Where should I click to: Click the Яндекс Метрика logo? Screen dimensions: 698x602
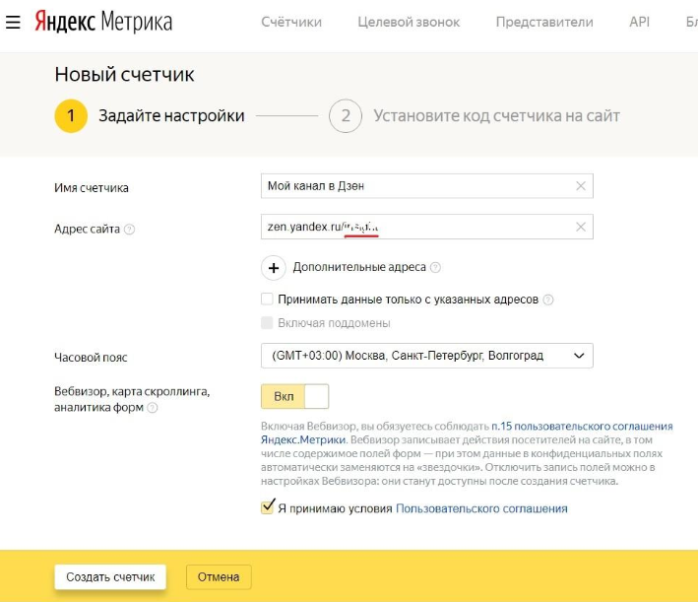point(103,22)
